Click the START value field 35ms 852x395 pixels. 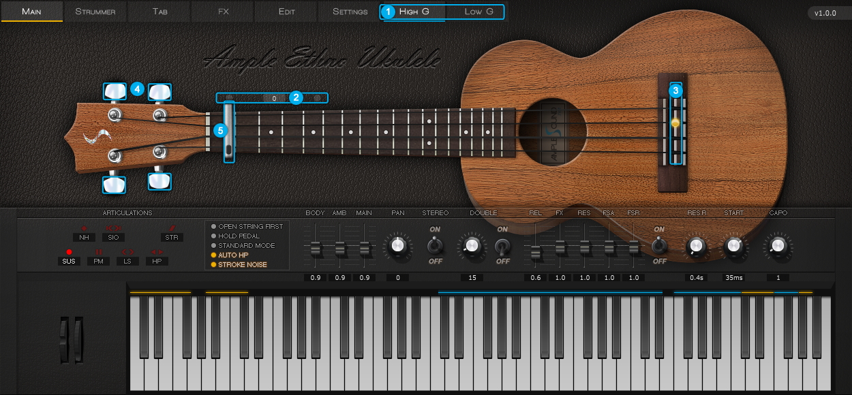734,278
